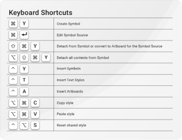Click the Option key in Reset shared style row
Viewport: 182px width, 140px height.
(24, 125)
